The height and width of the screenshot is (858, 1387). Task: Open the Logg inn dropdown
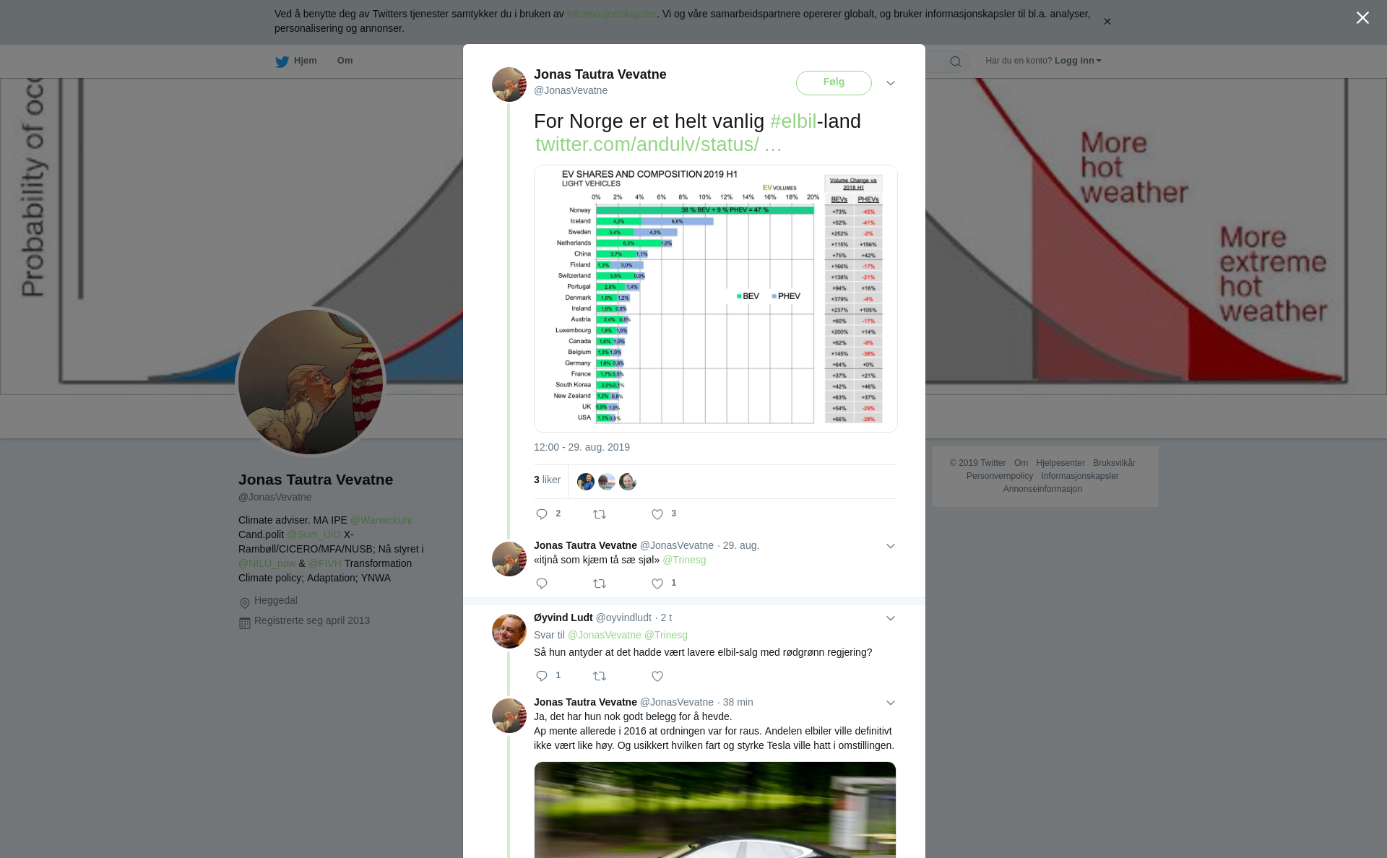pyautogui.click(x=1078, y=61)
